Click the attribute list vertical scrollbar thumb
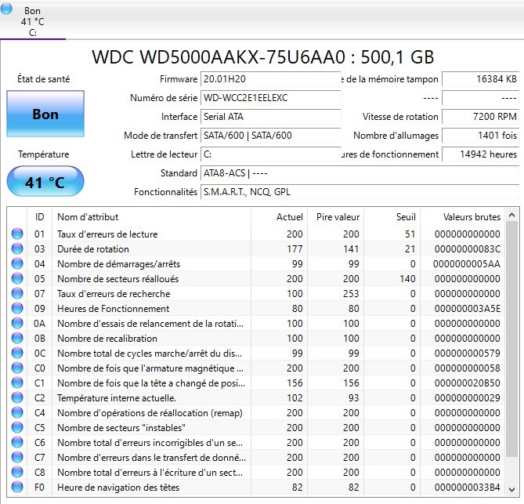524x504 pixels. point(511,339)
